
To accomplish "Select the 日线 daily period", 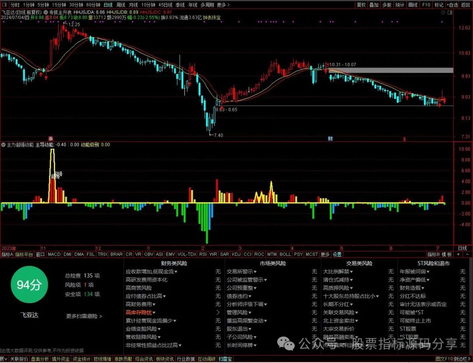I will click(x=108, y=5).
